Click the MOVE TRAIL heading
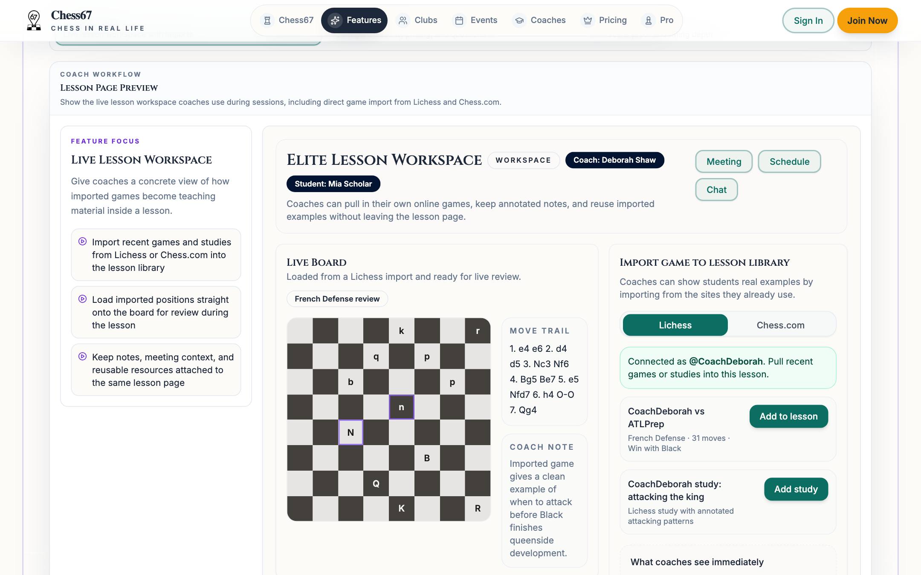The height and width of the screenshot is (575, 921). [x=539, y=331]
